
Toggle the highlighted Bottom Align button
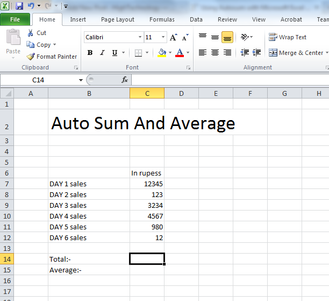227,37
